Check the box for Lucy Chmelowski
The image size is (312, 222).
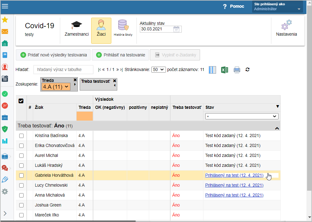pos(21,186)
